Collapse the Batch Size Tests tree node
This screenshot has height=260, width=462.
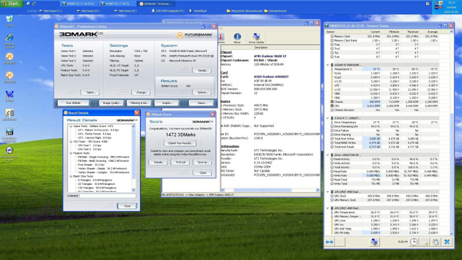pos(71,176)
